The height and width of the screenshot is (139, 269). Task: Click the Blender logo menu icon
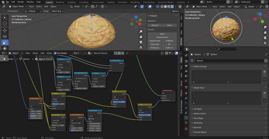[x=3, y=2]
